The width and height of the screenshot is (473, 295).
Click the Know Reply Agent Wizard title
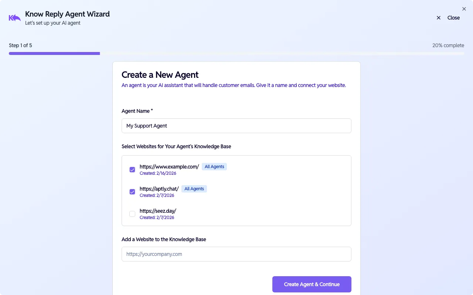click(x=67, y=14)
